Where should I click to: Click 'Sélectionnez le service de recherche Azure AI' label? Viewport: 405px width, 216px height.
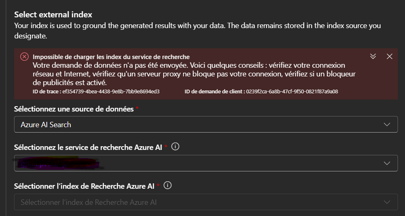click(88, 147)
